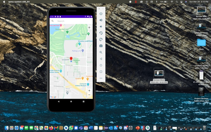The image size is (211, 132).
Task: Open Safari from the dock
Action: point(16,128)
